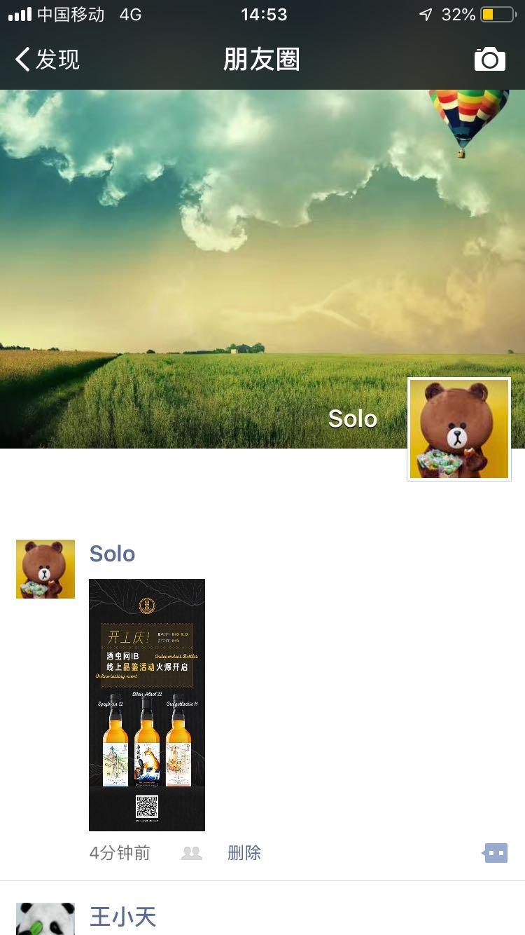
Task: Open Solo's small avatar beside the post
Action: 45,569
